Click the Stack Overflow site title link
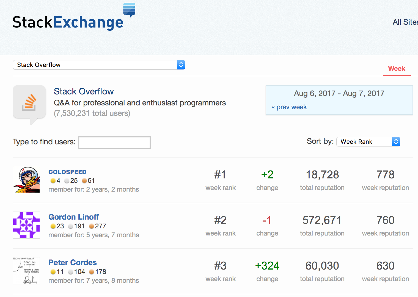This screenshot has height=297, width=418. point(84,91)
